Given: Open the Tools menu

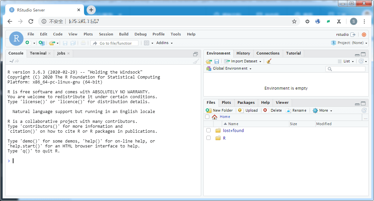Looking at the screenshot, I should 176,34.
